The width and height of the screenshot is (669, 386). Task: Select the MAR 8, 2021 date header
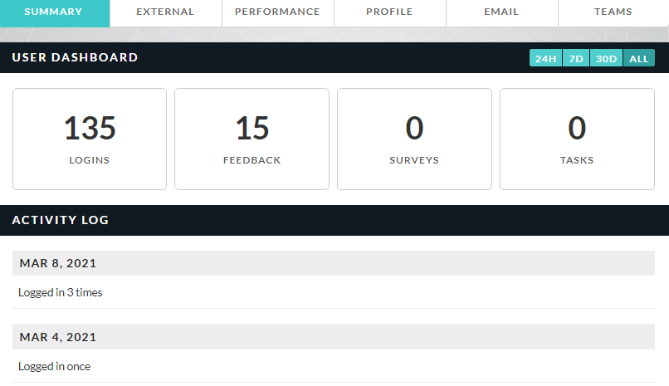334,263
